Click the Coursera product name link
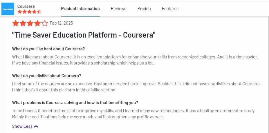269x133 pixels. (x=26, y=6)
